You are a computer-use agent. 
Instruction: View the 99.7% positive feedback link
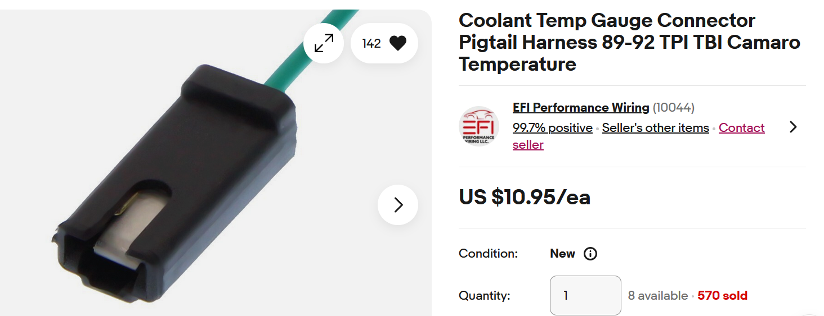coord(552,128)
